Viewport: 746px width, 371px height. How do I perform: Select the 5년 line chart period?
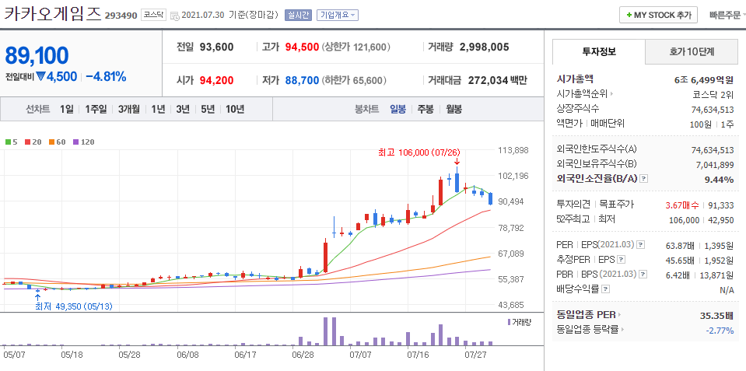click(x=208, y=110)
